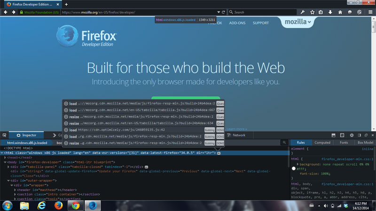Open URL bar history dropdown arrow
This screenshot has width=376, height=211.
click(219, 12)
